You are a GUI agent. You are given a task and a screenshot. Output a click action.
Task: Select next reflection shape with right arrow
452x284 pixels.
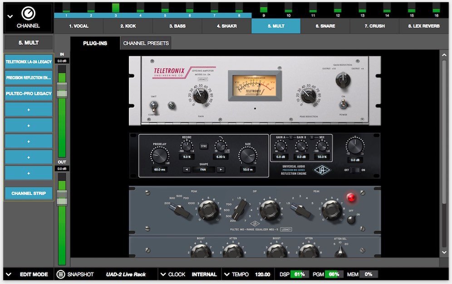point(221,169)
